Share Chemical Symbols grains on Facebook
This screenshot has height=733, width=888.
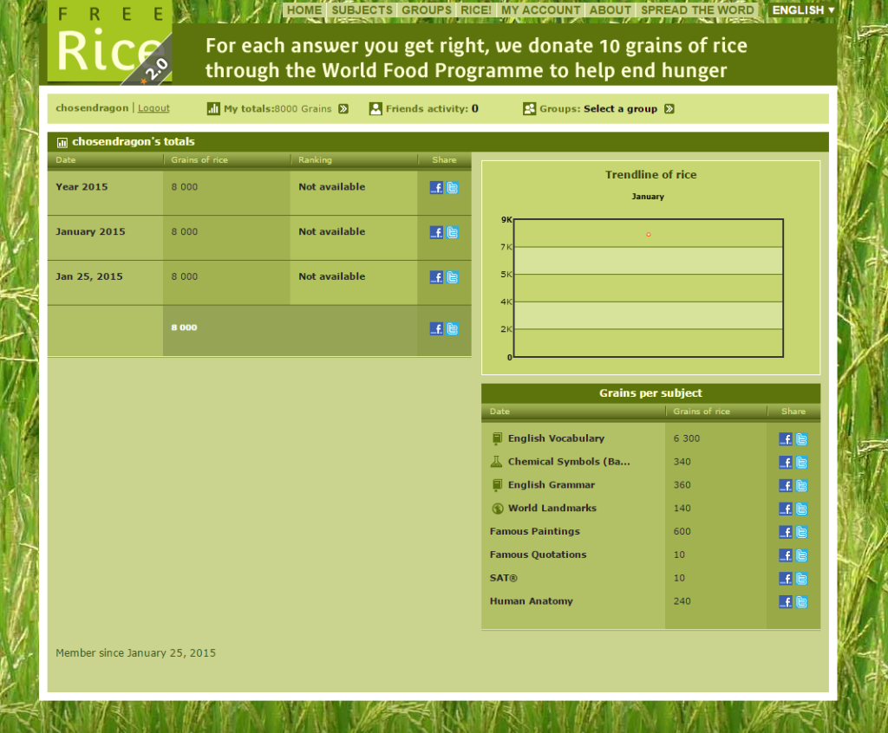pyautogui.click(x=786, y=463)
